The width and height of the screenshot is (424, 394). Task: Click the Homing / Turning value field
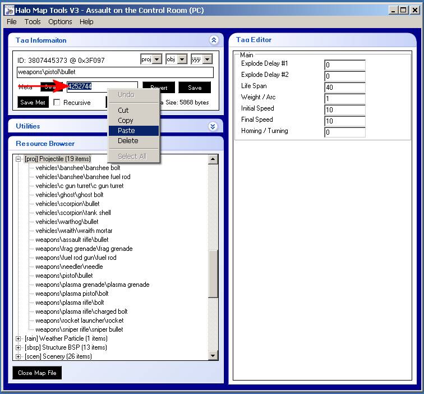[x=345, y=132]
